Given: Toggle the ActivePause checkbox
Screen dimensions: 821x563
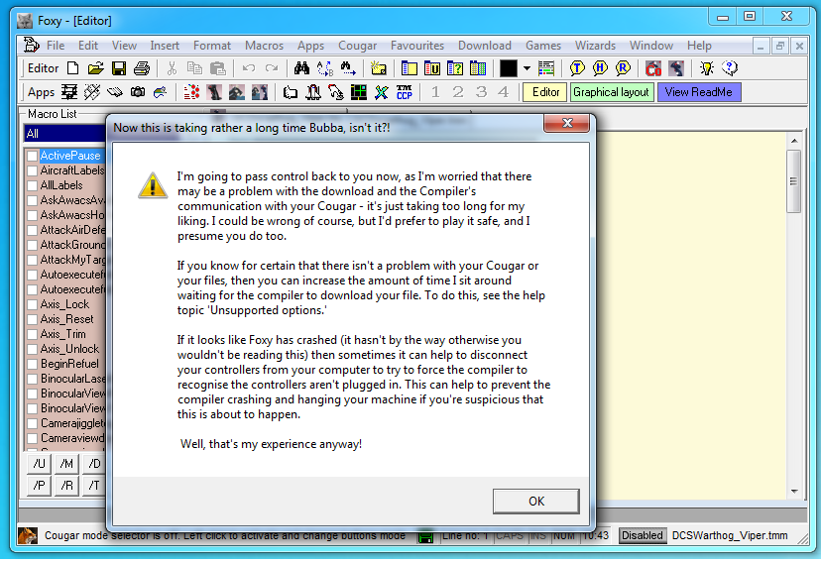Looking at the screenshot, I should pos(32,156).
